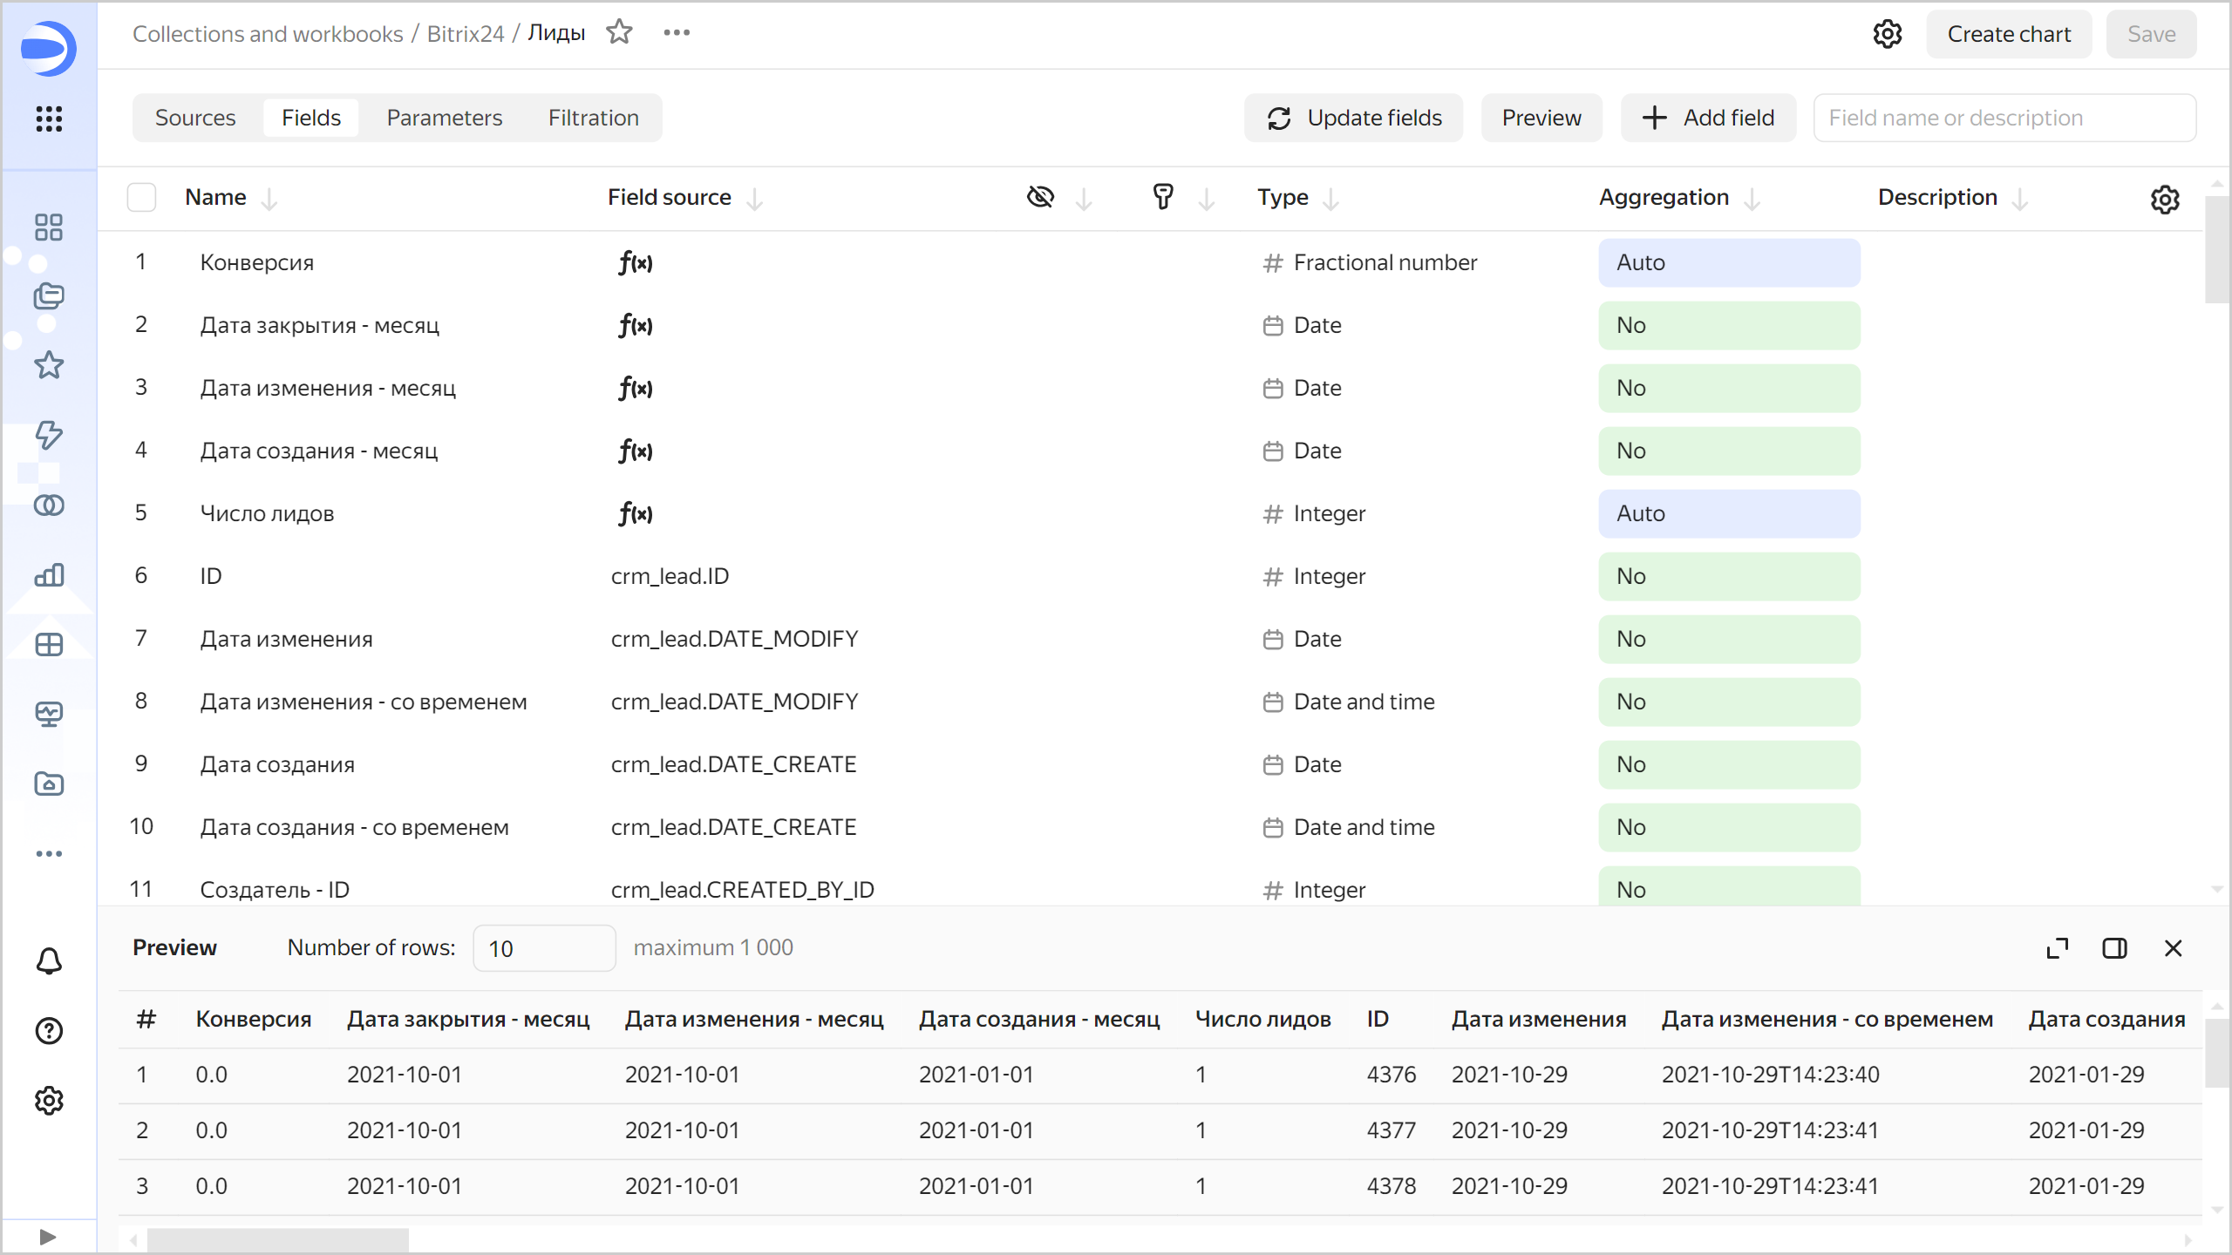The height and width of the screenshot is (1255, 2232).
Task: Open the all-services grid menu
Action: click(x=48, y=119)
